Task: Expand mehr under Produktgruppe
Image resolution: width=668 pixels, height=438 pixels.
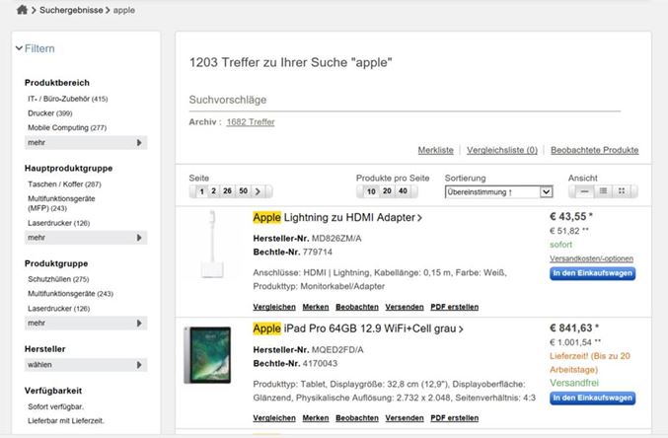Action: pos(86,324)
